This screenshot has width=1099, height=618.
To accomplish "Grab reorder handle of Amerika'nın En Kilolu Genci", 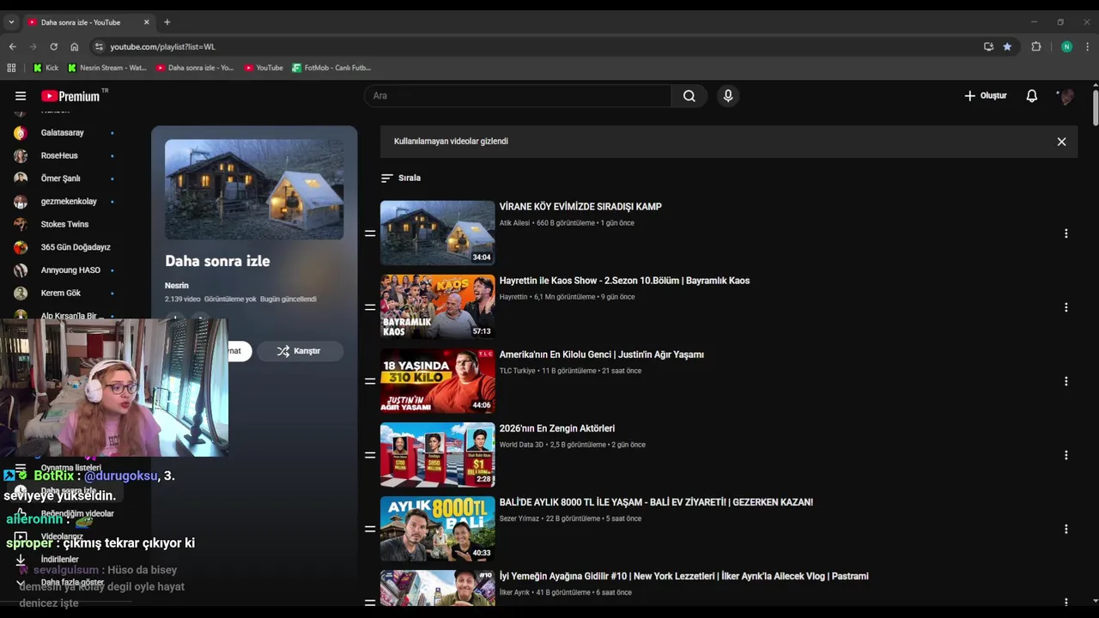I will pyautogui.click(x=370, y=381).
